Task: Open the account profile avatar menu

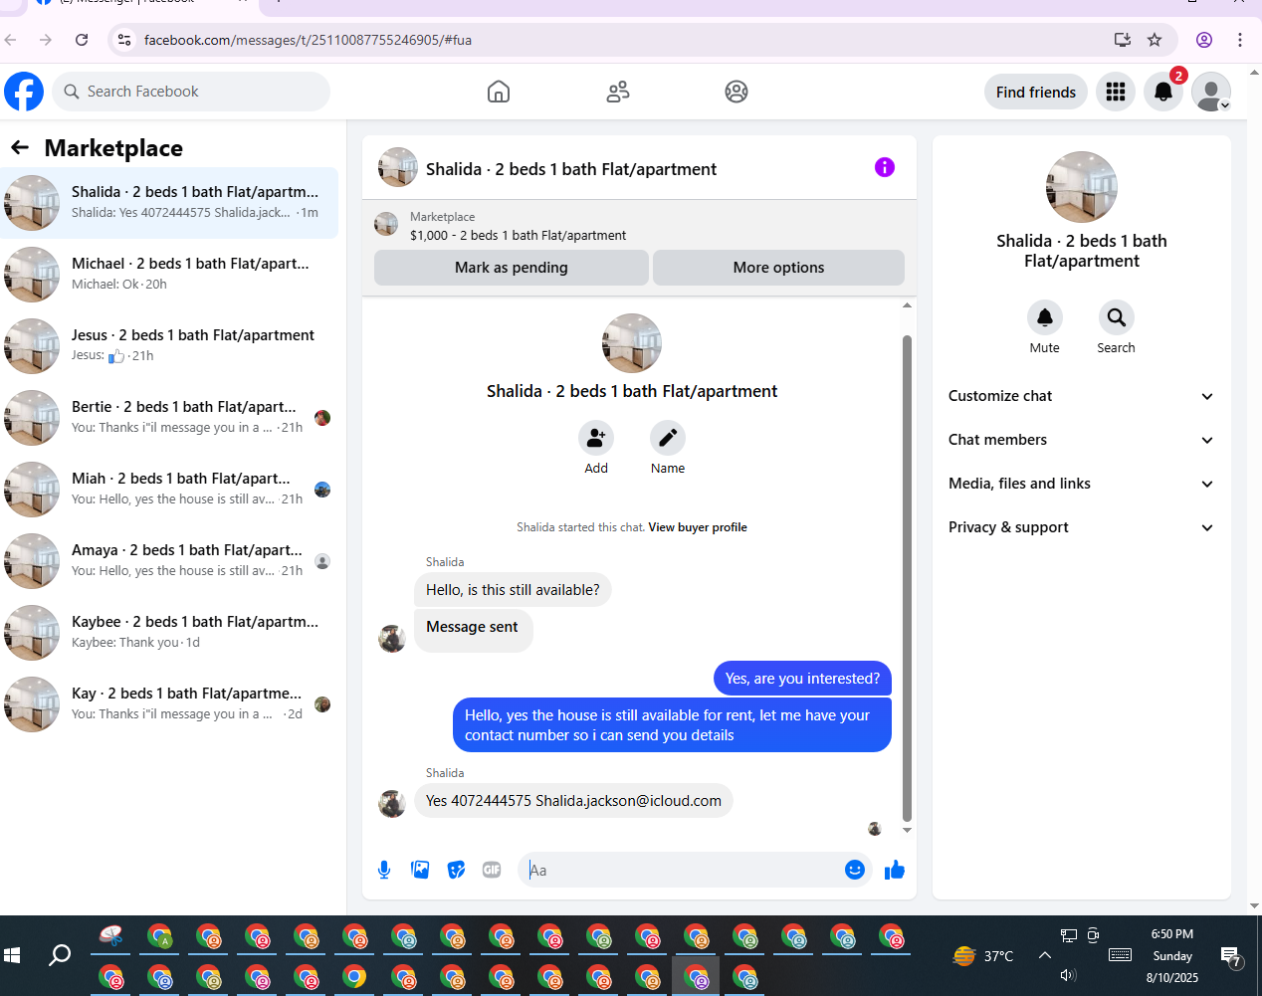Action: (x=1211, y=92)
